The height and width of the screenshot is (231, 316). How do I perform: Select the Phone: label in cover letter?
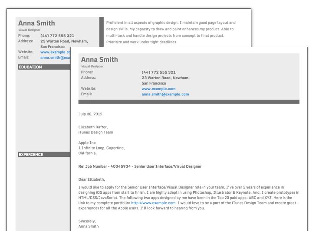87,72
